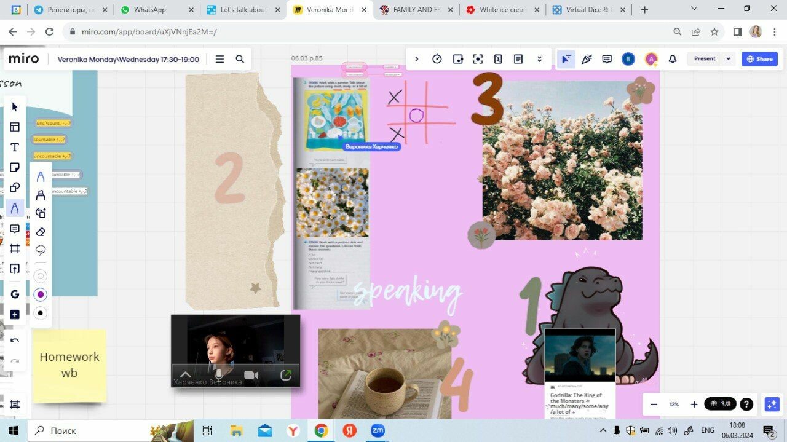
Task: Select the Sticky note tool
Action: click(15, 168)
